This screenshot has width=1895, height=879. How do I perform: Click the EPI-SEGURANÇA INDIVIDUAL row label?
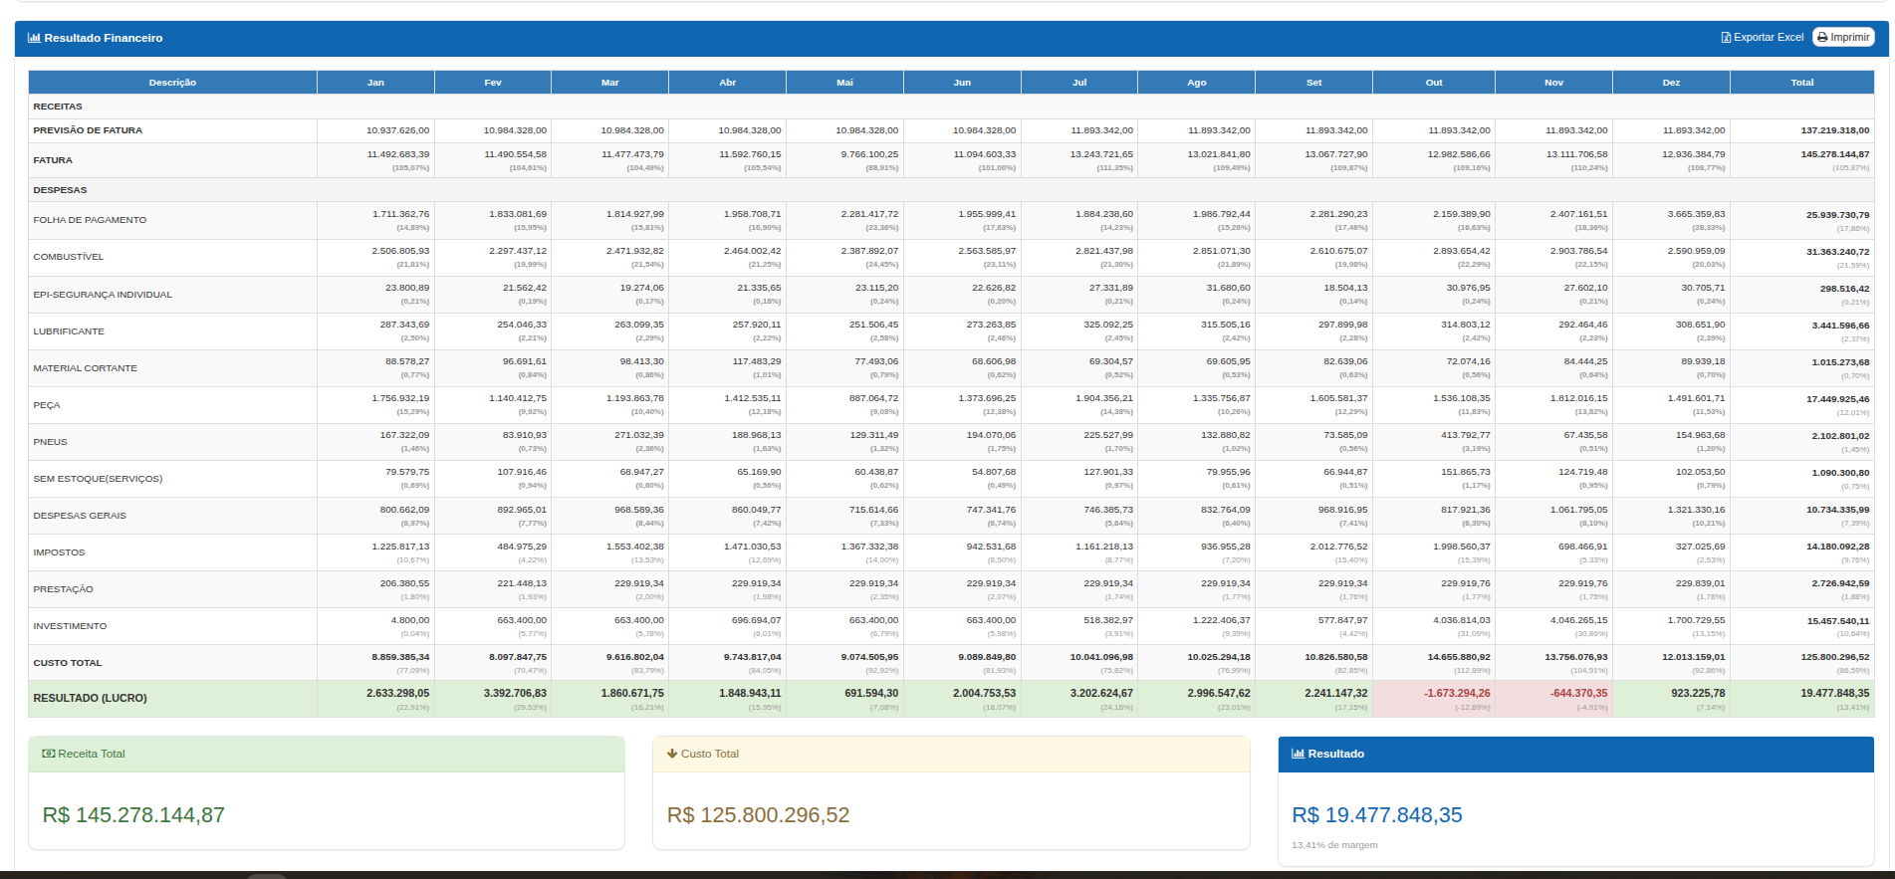pyautogui.click(x=103, y=295)
